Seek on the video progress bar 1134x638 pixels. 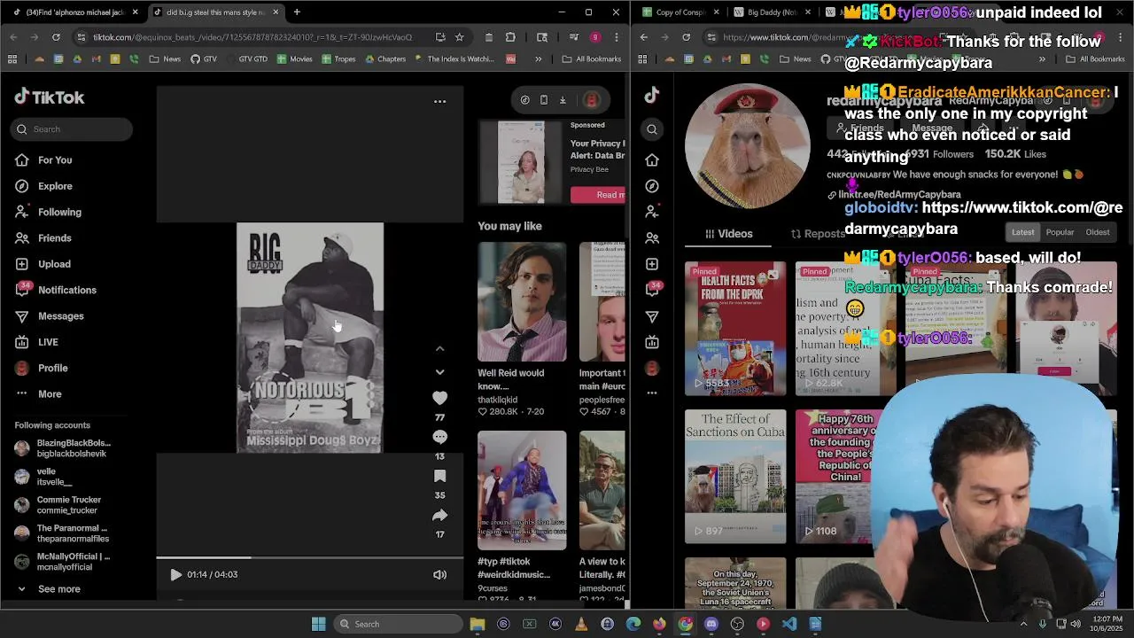pos(310,557)
